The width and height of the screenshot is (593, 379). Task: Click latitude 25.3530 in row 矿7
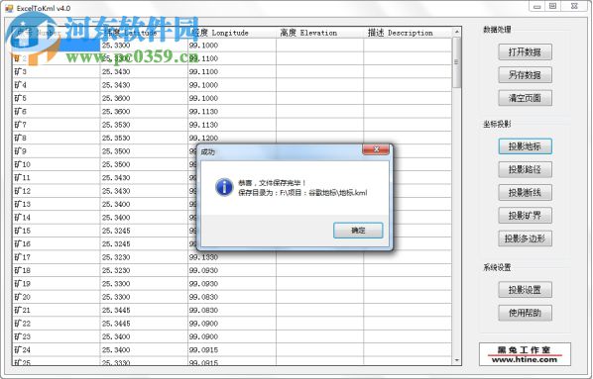point(116,125)
